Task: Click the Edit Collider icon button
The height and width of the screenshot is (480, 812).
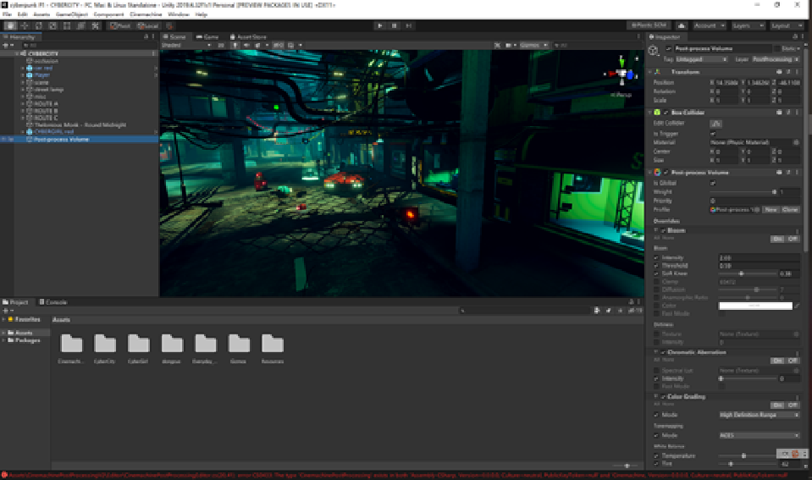Action: pyautogui.click(x=715, y=124)
